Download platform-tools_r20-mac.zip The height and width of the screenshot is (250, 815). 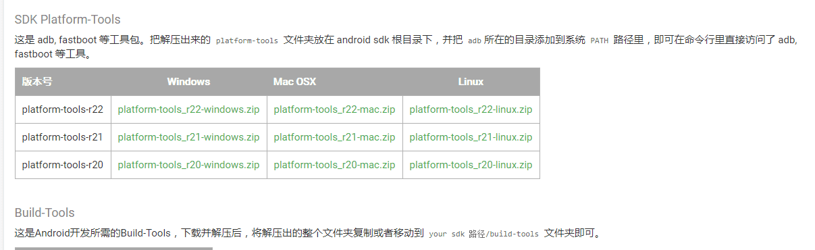pos(334,165)
